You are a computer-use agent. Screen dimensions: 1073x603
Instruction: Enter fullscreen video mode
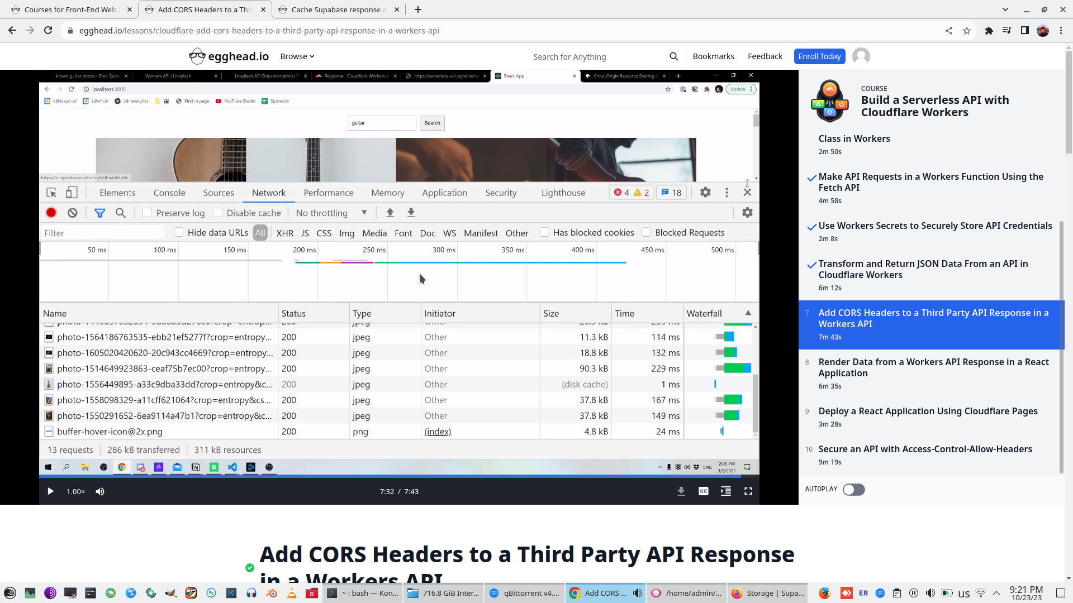coord(748,491)
